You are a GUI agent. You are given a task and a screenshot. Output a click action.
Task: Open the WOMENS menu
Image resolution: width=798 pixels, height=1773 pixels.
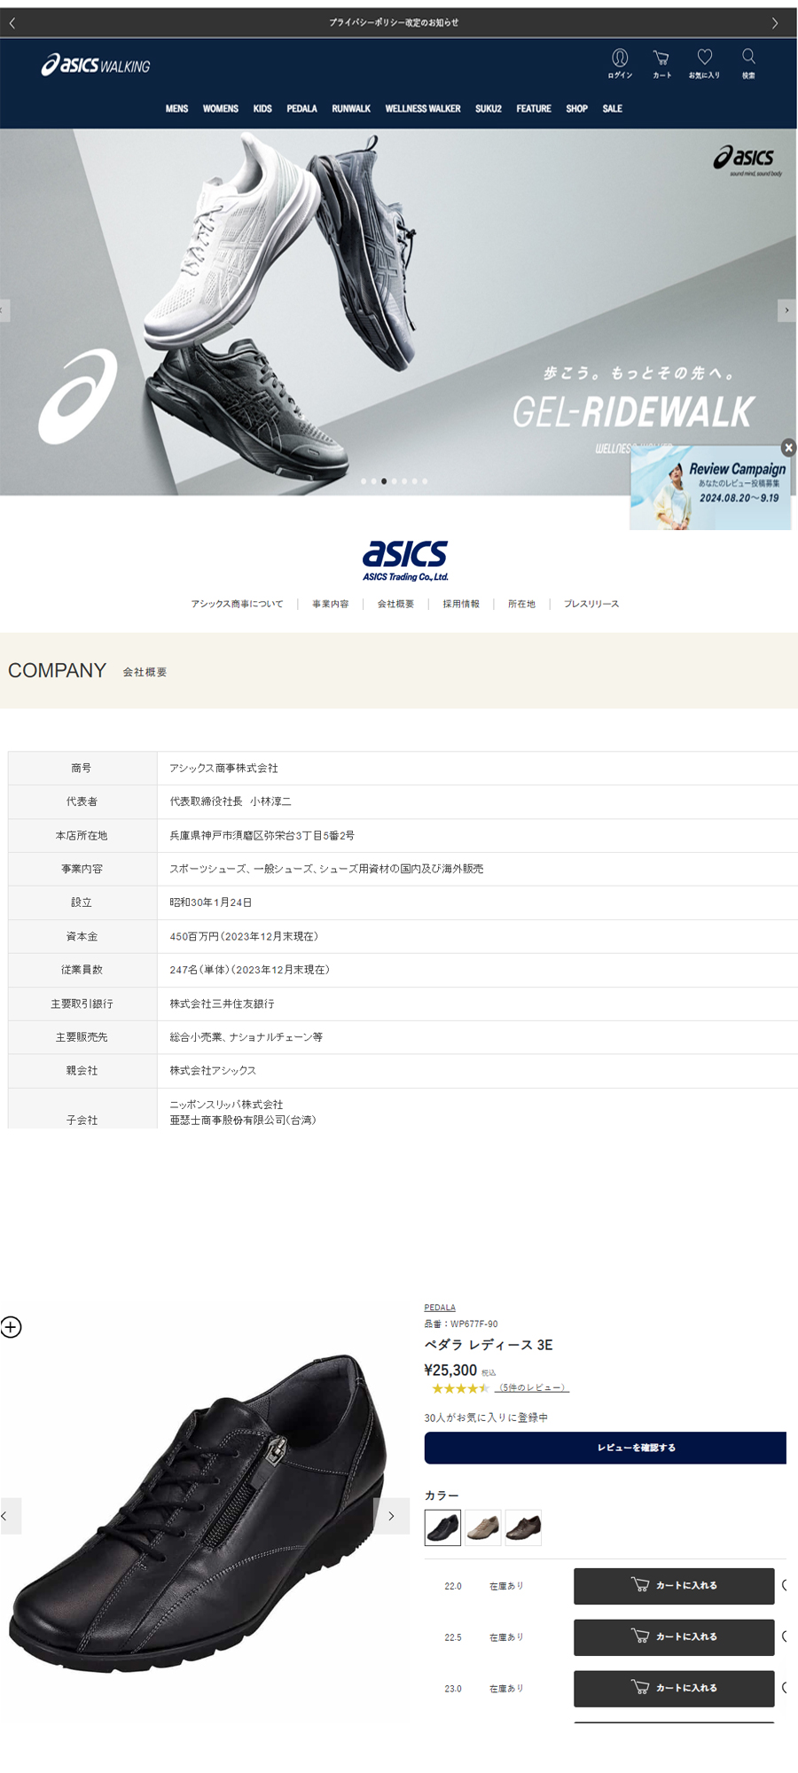tap(221, 109)
